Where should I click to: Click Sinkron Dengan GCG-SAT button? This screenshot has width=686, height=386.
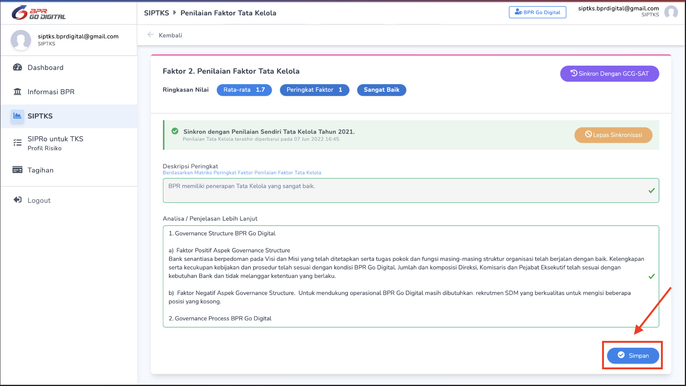tap(609, 74)
